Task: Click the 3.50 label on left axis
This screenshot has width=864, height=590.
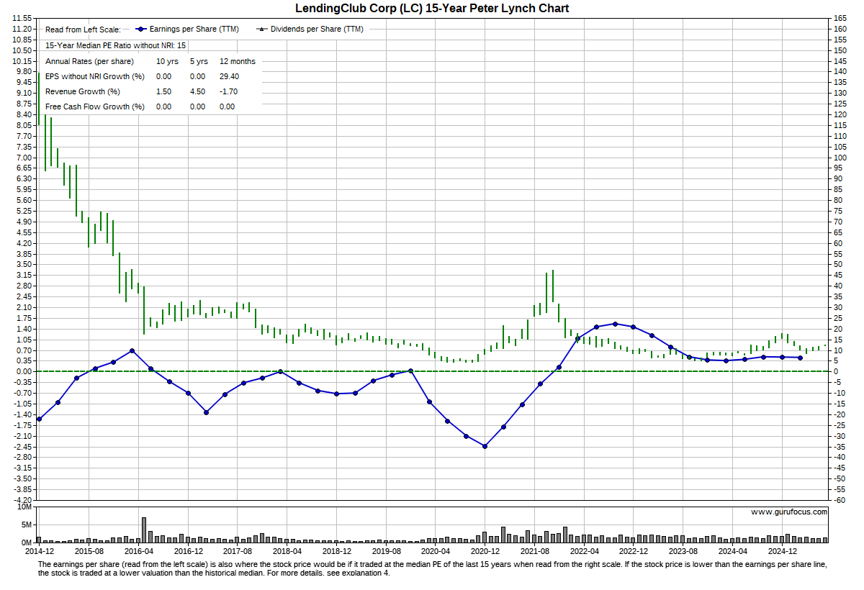Action: coord(24,264)
